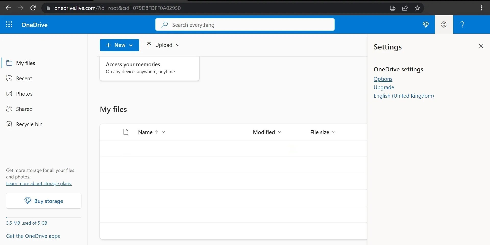Open the Help question mark icon
490x245 pixels.
coord(462,24)
